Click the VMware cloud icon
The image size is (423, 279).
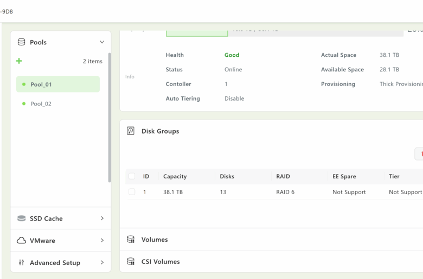coord(22,241)
